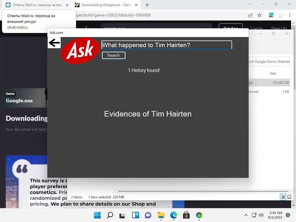
Task: Close the Downloading Google.exe tab
Action: click(136, 5)
